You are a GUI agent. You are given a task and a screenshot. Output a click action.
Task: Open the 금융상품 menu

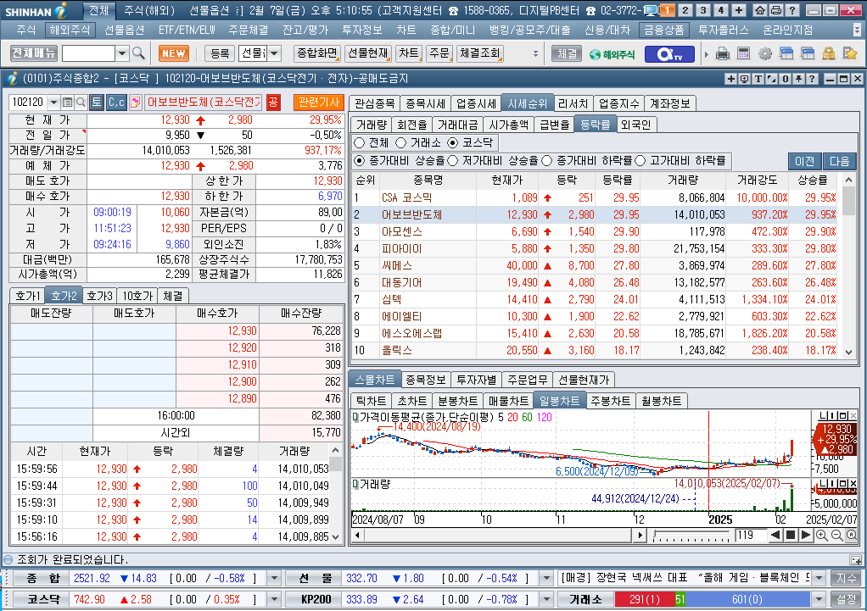(x=663, y=30)
